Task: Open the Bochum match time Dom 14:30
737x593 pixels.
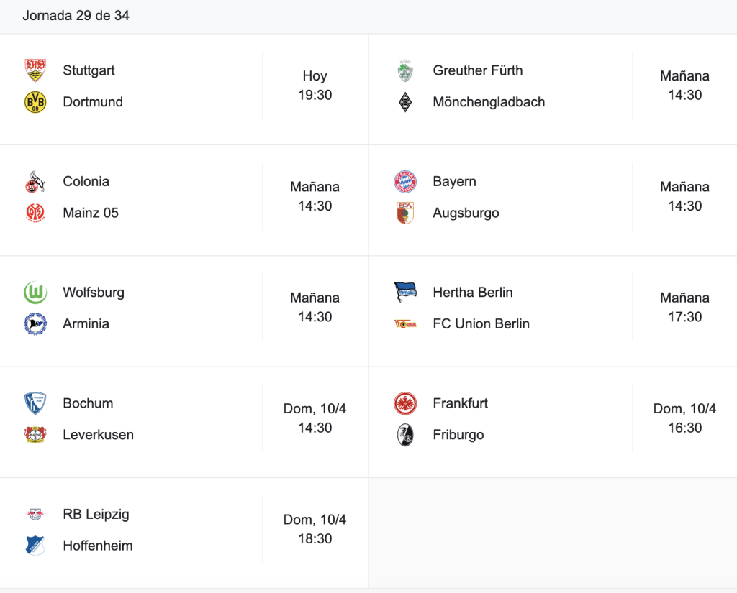Action: [315, 418]
